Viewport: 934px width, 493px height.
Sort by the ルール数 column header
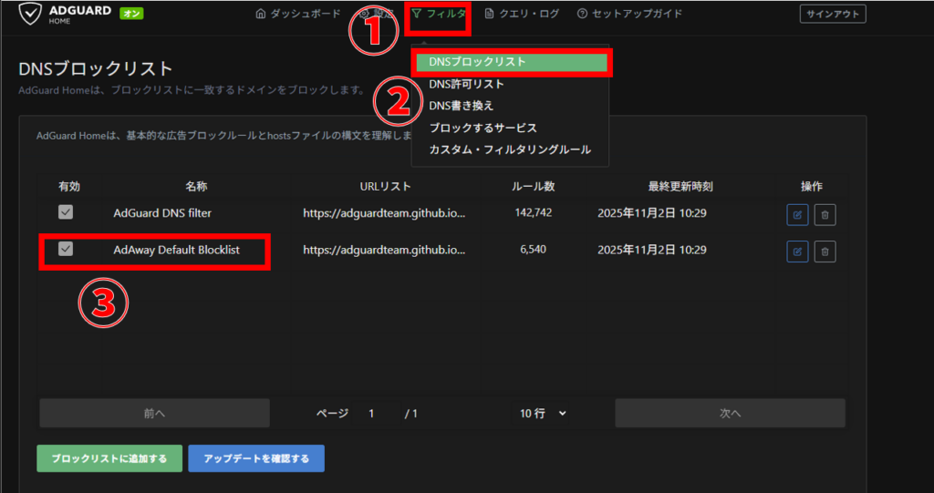click(533, 187)
